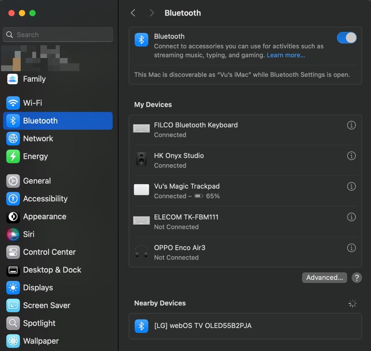Navigate back using the left chevron
Image resolution: width=371 pixels, height=351 pixels.
tap(133, 12)
